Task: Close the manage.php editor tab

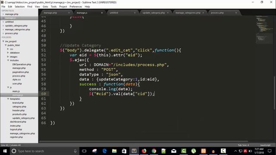Action: tap(69, 13)
